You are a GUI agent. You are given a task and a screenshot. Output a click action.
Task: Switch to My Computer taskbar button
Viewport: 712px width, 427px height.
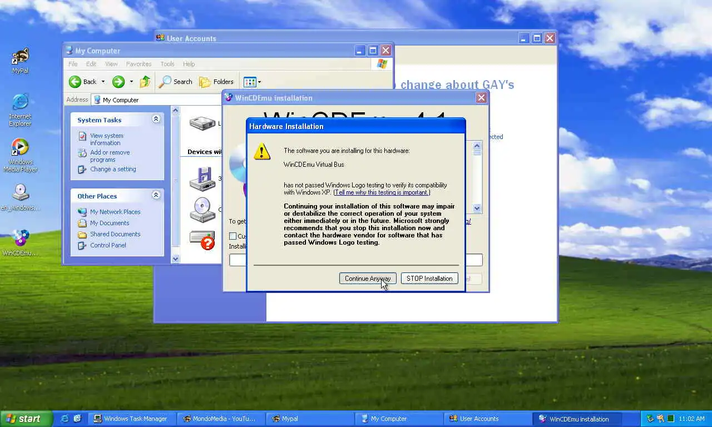(399, 419)
